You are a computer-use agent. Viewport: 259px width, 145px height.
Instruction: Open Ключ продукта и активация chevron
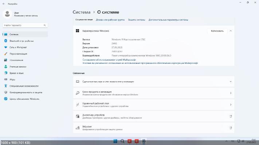tap(231, 93)
